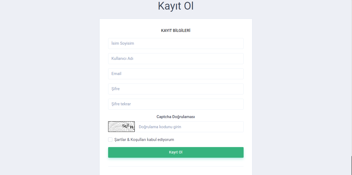Focus the Şifre tekrar confirmation field
352x175 pixels.
point(176,104)
